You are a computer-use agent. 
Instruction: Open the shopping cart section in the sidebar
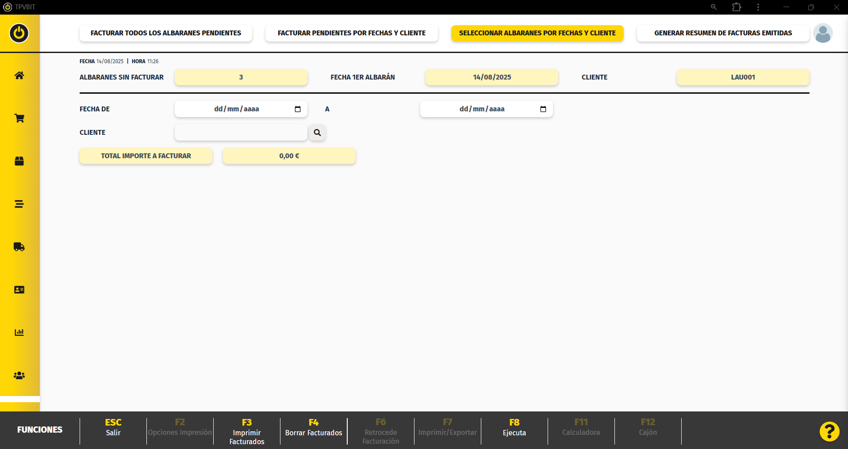[x=19, y=118]
